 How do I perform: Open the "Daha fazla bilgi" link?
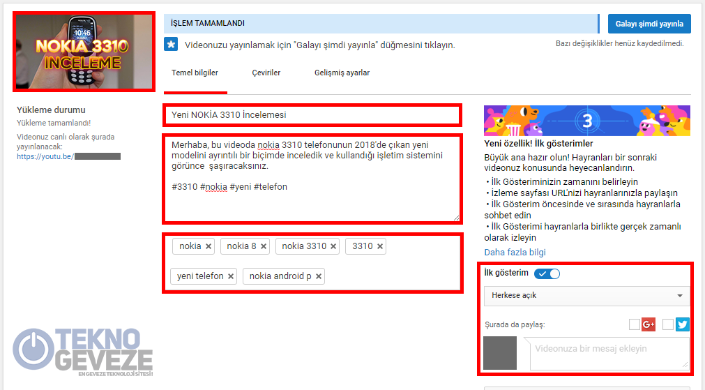[x=515, y=253]
